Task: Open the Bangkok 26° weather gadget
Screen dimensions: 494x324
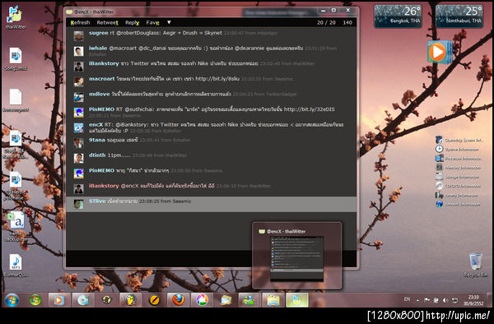Action: coord(398,16)
